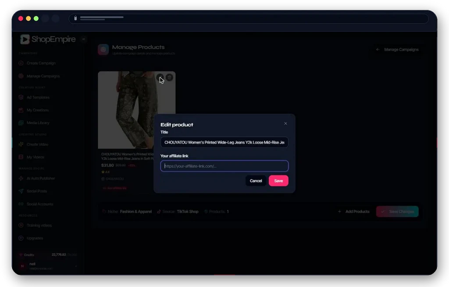Click the Social Posts paper-plane icon
The height and width of the screenshot is (287, 449).
point(21,191)
